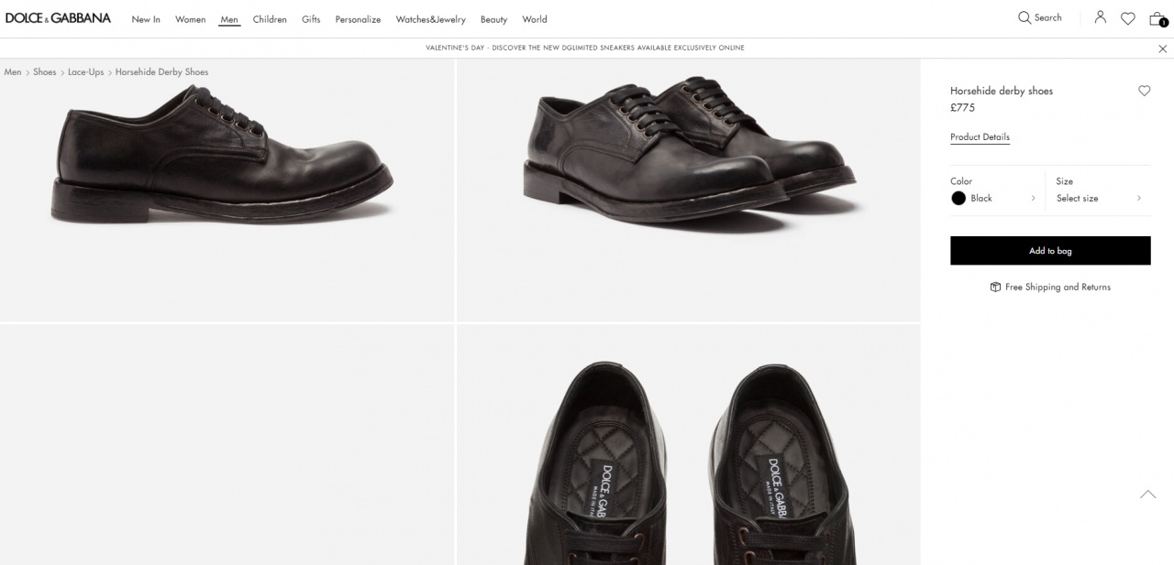Select the Black color swatch
The width and height of the screenshot is (1174, 565).
point(958,199)
